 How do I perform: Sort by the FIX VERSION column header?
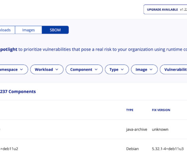pyautogui.click(x=161, y=110)
